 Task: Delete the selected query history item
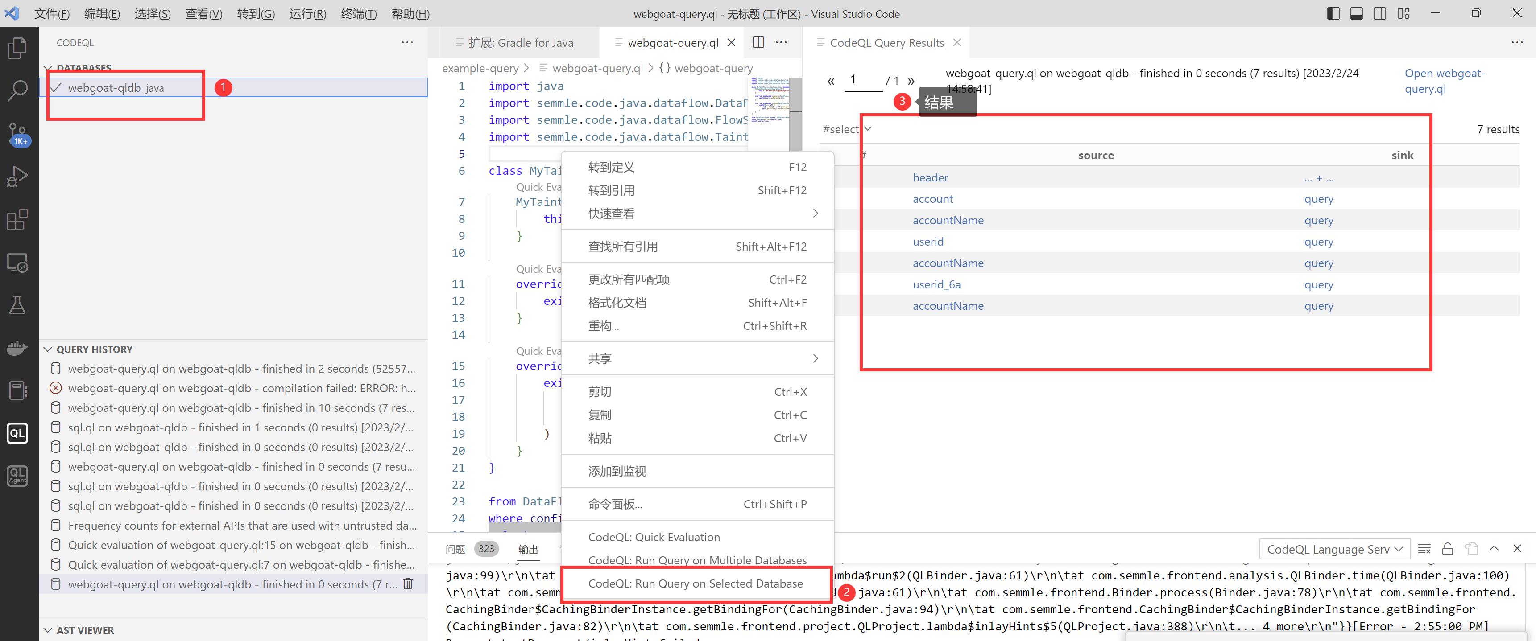coord(408,584)
